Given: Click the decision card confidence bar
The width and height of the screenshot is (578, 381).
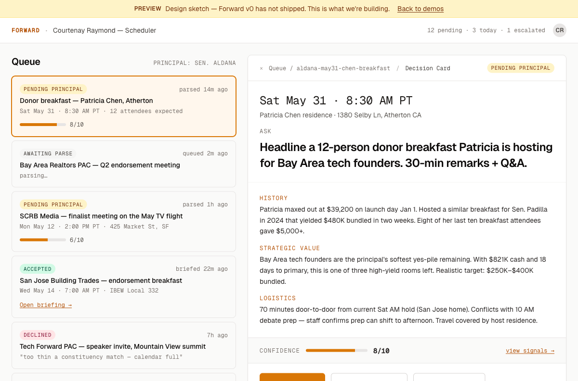Looking at the screenshot, I should tap(337, 351).
